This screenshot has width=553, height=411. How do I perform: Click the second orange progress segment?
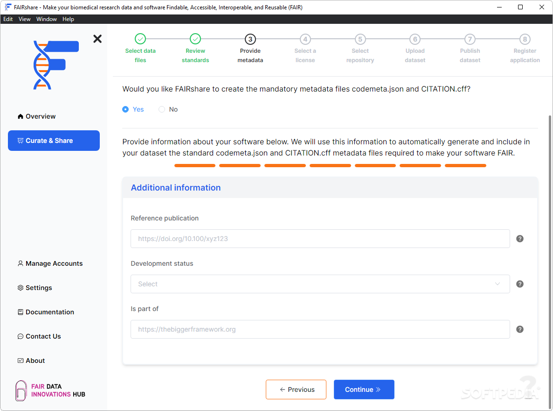tap(240, 165)
